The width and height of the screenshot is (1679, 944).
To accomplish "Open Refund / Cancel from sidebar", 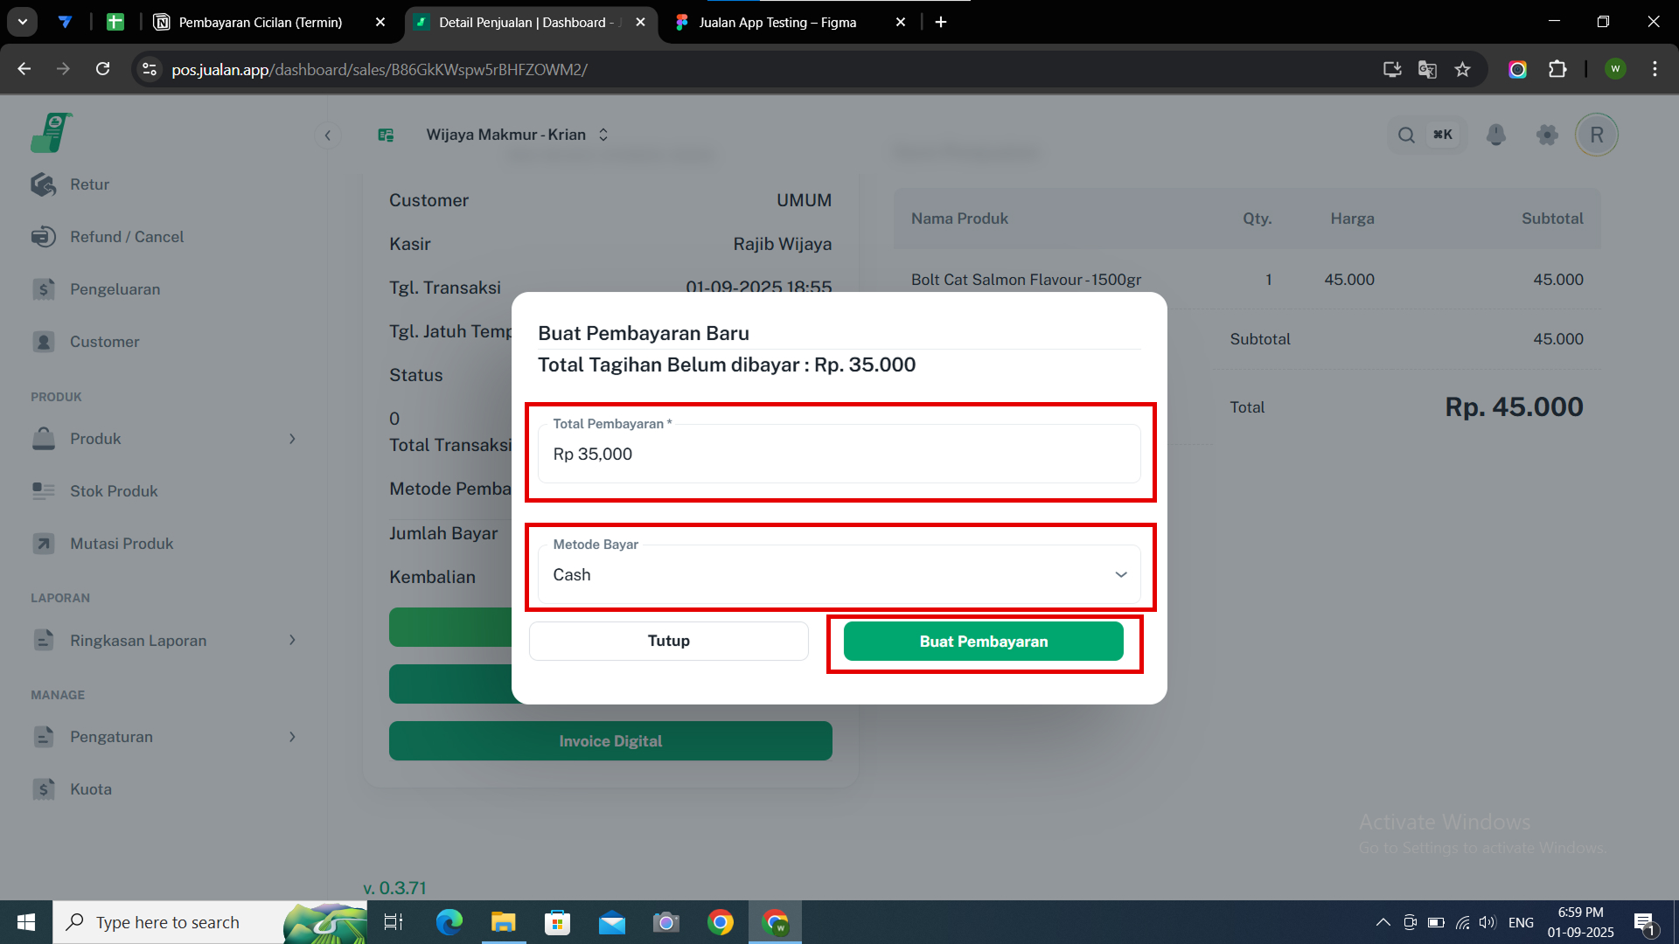I will tap(127, 237).
